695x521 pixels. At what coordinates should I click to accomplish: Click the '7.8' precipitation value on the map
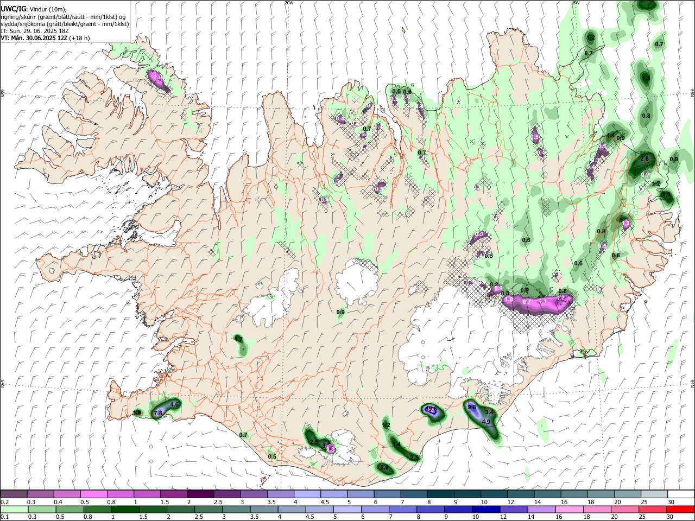[158, 413]
